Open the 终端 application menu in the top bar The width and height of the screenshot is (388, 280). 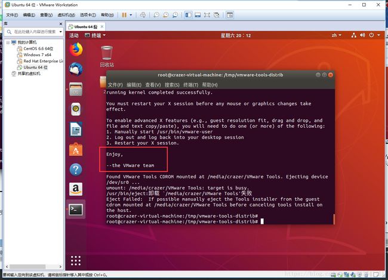95,36
